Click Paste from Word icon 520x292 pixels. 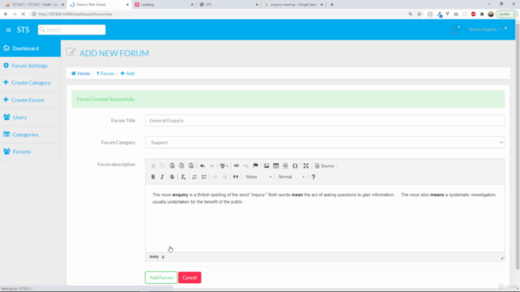(x=191, y=165)
